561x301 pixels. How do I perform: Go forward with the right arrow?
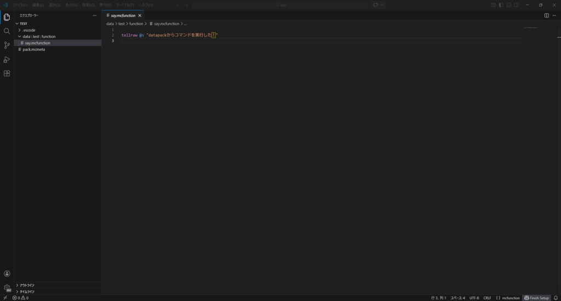point(186,5)
